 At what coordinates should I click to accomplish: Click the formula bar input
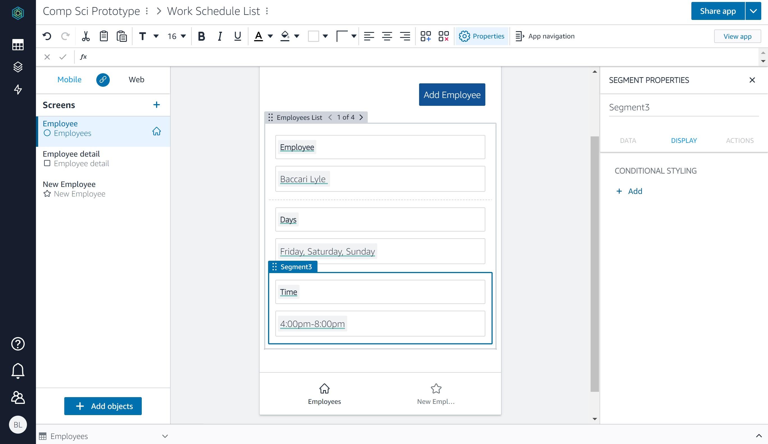(x=424, y=57)
